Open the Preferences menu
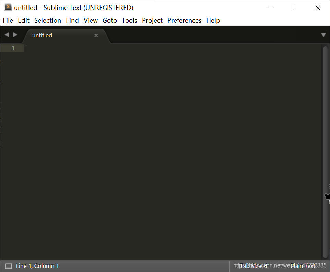This screenshot has height=272, width=330. click(x=184, y=20)
